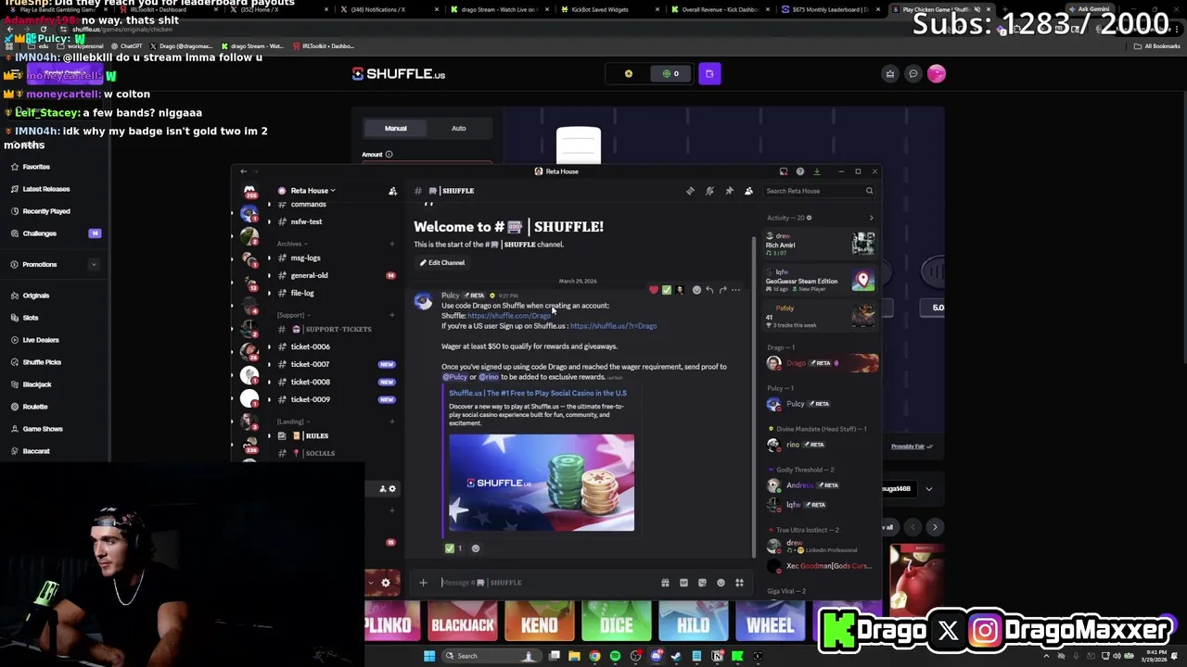Click the Discord member list icon
Image resolution: width=1187 pixels, height=667 pixels.
coord(748,191)
